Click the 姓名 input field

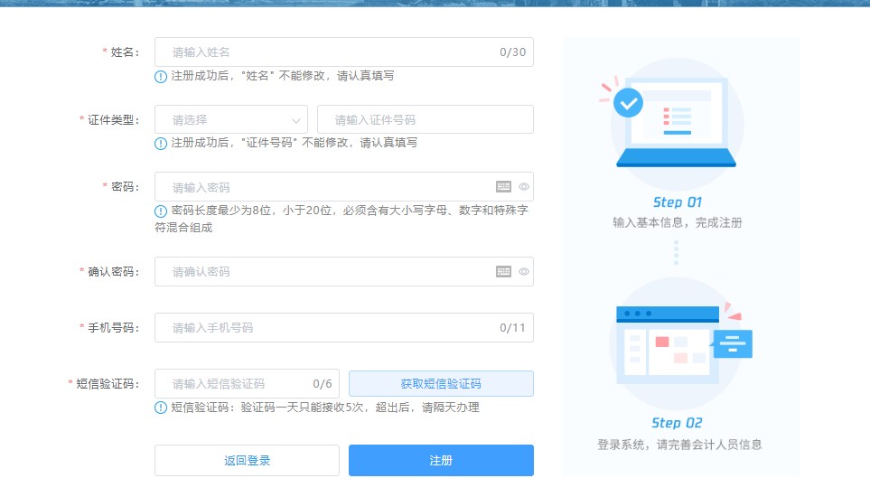click(x=344, y=52)
